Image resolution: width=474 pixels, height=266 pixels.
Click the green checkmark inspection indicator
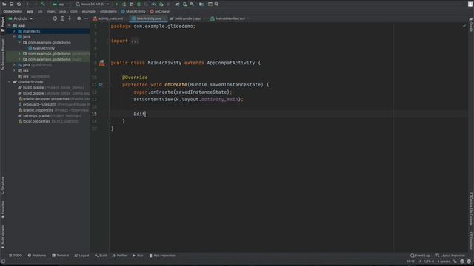[464, 27]
